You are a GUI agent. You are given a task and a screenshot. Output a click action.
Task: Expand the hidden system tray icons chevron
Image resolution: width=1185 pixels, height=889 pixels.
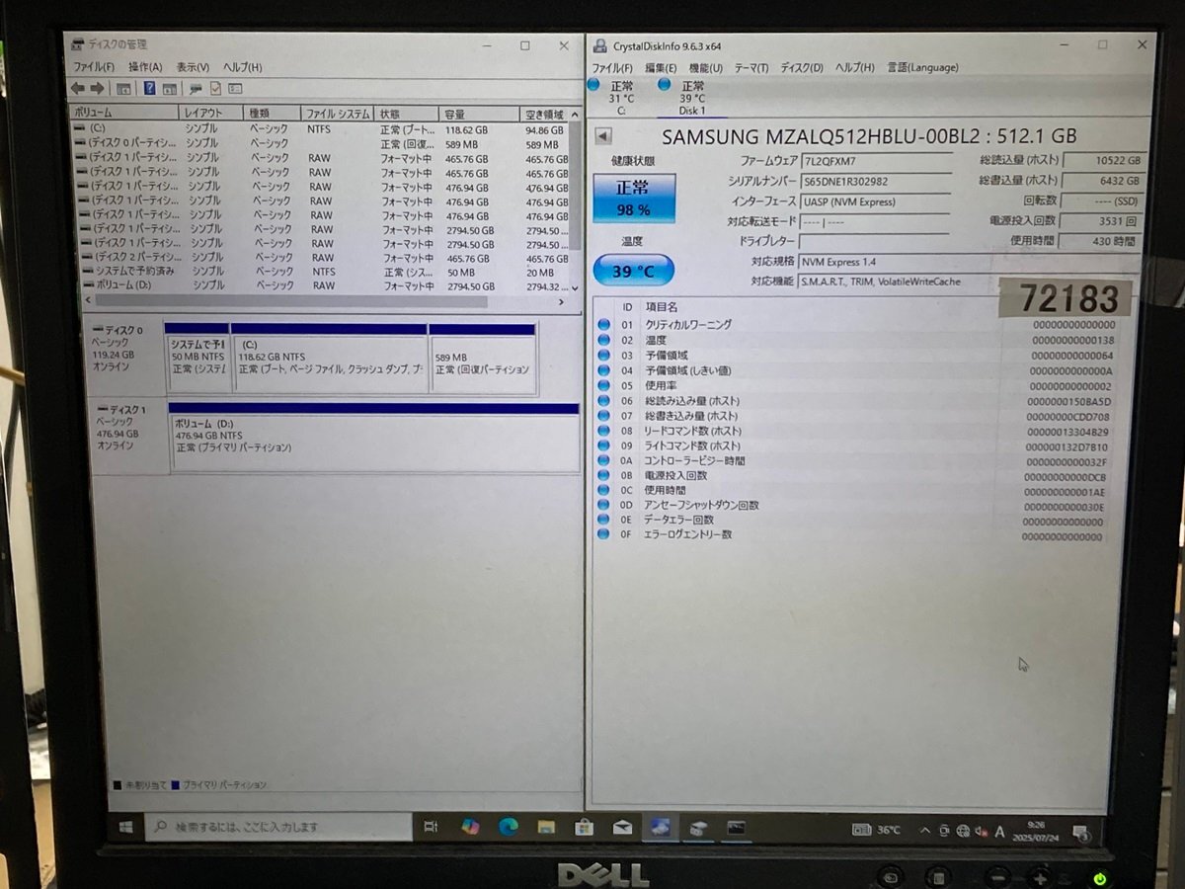point(927,831)
